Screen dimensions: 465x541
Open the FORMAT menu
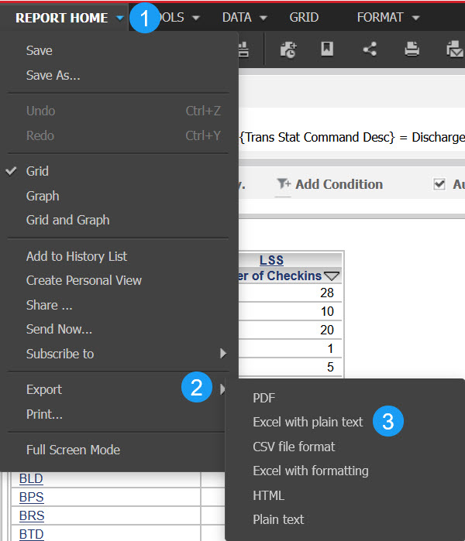pyautogui.click(x=380, y=17)
